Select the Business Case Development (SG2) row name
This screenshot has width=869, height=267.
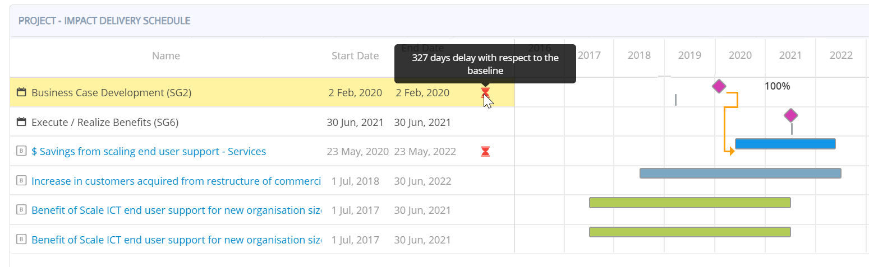pyautogui.click(x=111, y=92)
